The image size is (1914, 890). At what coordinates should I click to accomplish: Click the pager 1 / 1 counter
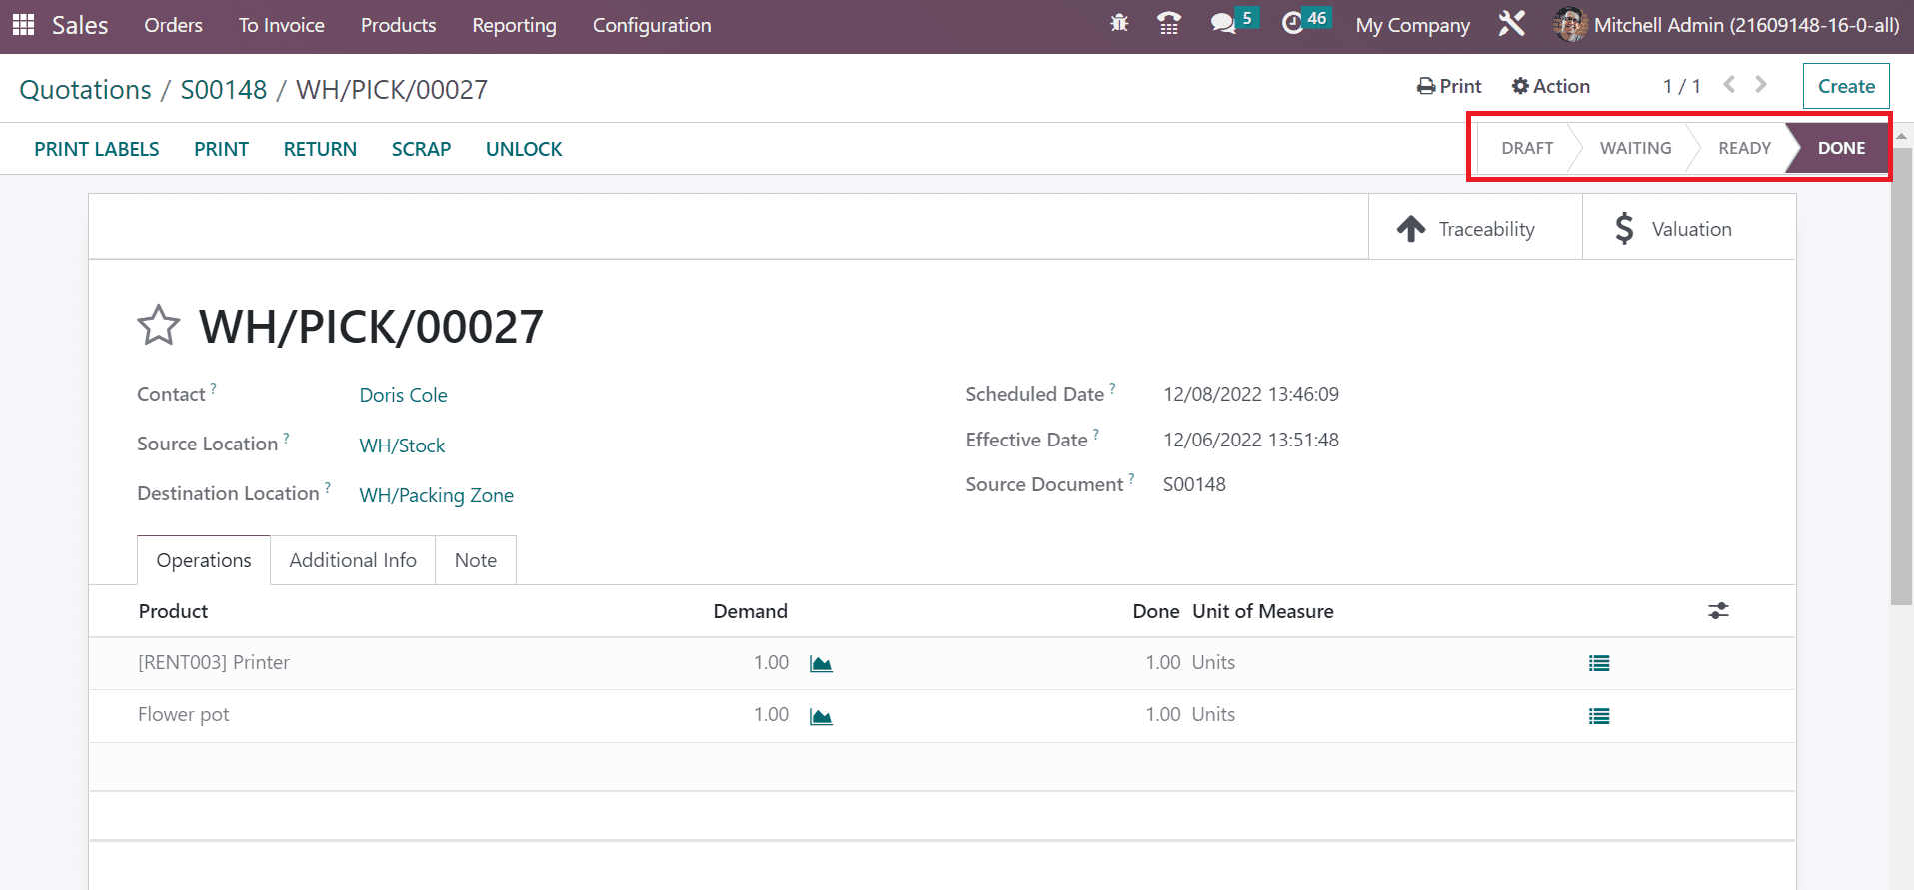(x=1681, y=86)
